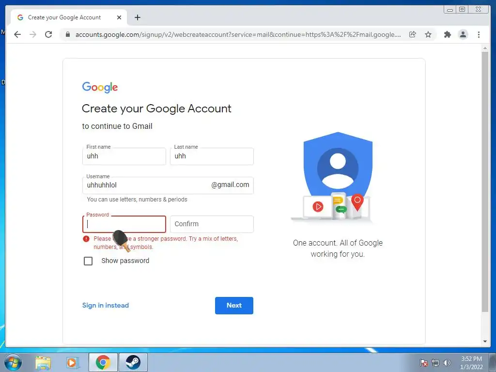Click the page's vertical scrollbar thumb
Image resolution: width=496 pixels, height=372 pixels.
point(485,182)
